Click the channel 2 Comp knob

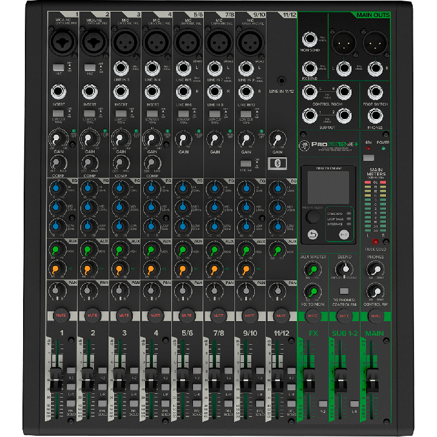tap(89, 163)
